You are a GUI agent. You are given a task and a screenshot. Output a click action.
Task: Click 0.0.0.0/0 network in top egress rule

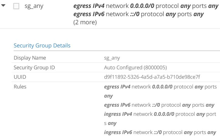(x=142, y=6)
